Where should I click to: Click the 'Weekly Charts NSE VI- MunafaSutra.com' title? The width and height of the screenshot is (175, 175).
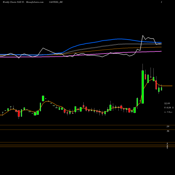click(23, 2)
